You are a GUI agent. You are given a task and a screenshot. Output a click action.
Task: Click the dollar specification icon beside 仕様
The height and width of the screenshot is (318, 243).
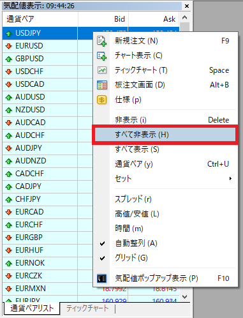point(101,100)
